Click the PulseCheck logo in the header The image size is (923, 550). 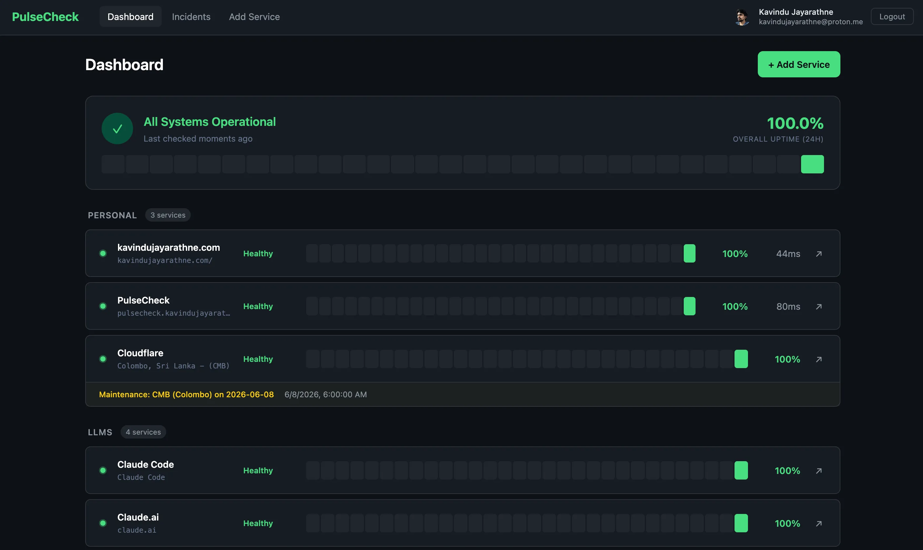click(x=45, y=17)
